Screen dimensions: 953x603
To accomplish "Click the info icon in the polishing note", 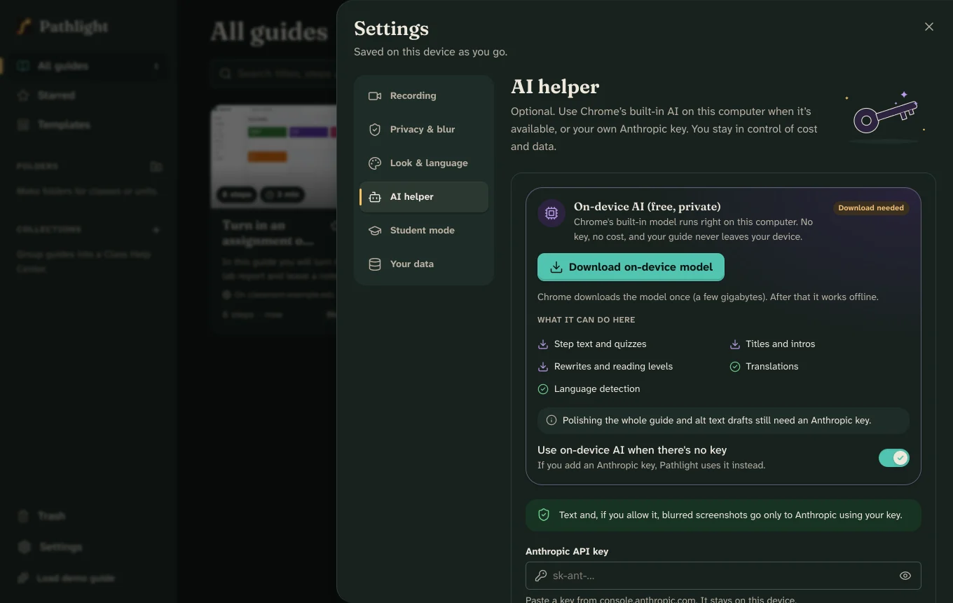I will (x=551, y=421).
